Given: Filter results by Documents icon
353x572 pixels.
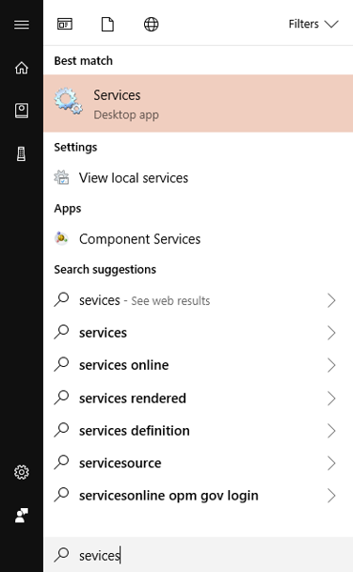Looking at the screenshot, I should pyautogui.click(x=107, y=25).
